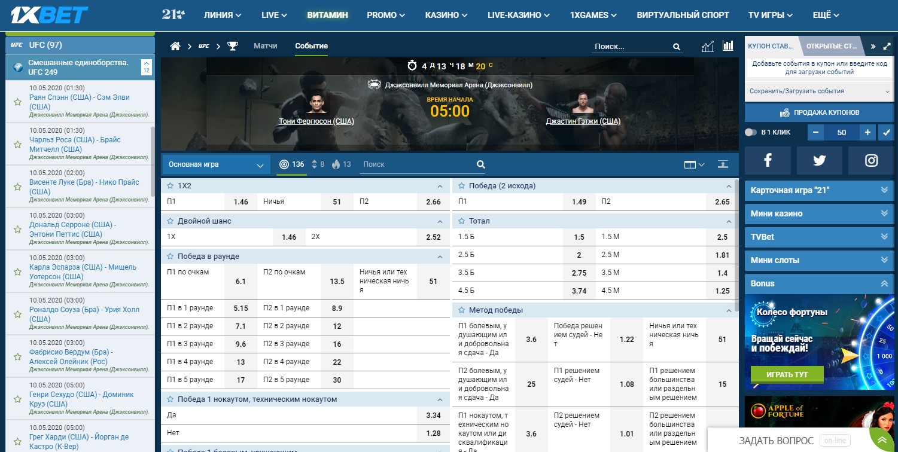Increase stake with plus button
Viewport: 898px width, 452px height.
[x=867, y=132]
